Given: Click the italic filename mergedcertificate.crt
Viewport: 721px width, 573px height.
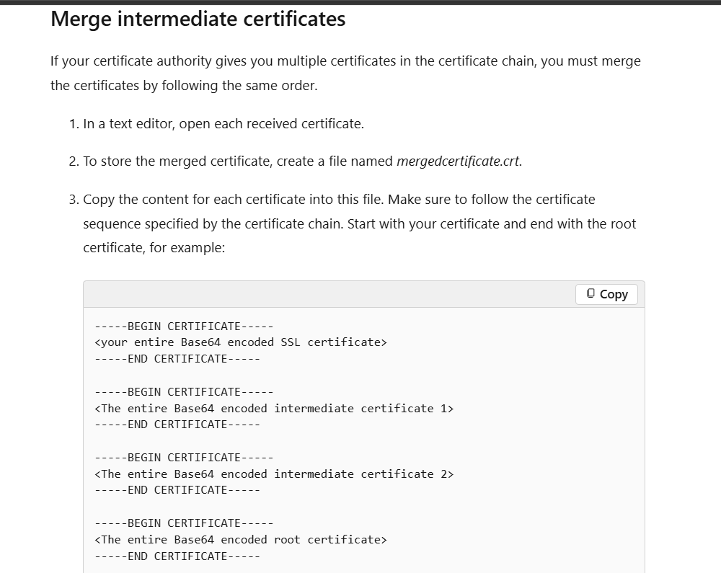Looking at the screenshot, I should pyautogui.click(x=458, y=161).
